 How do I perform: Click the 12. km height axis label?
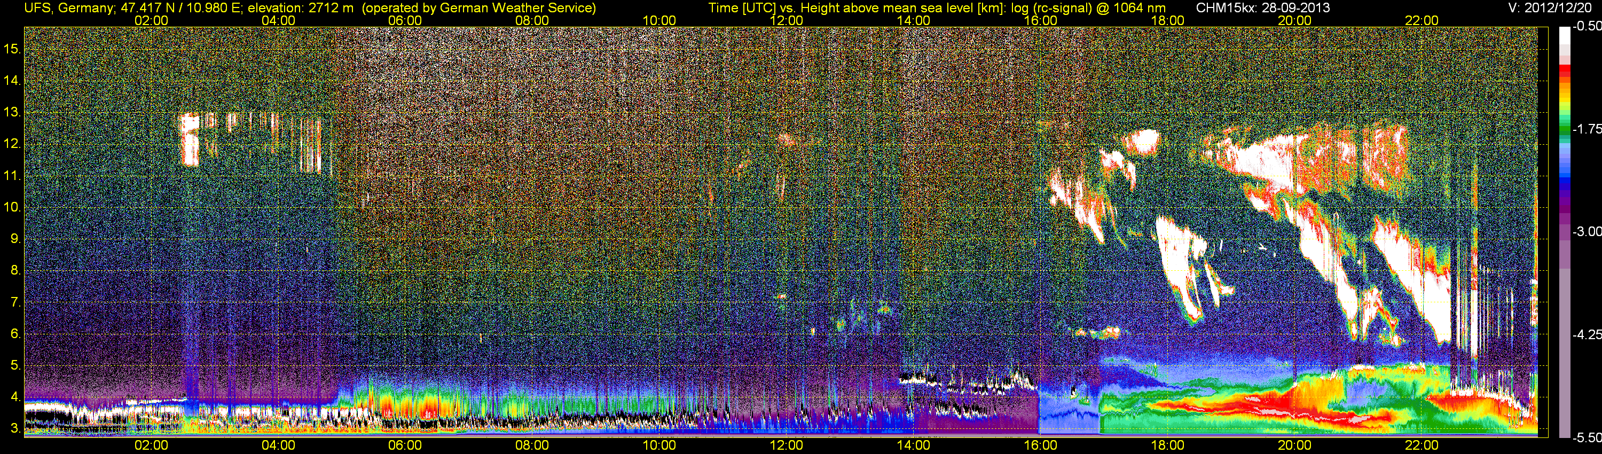[x=12, y=144]
